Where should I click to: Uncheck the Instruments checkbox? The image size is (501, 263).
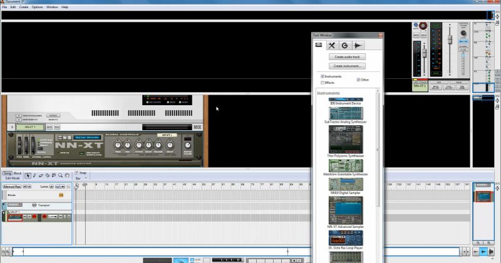coord(323,76)
